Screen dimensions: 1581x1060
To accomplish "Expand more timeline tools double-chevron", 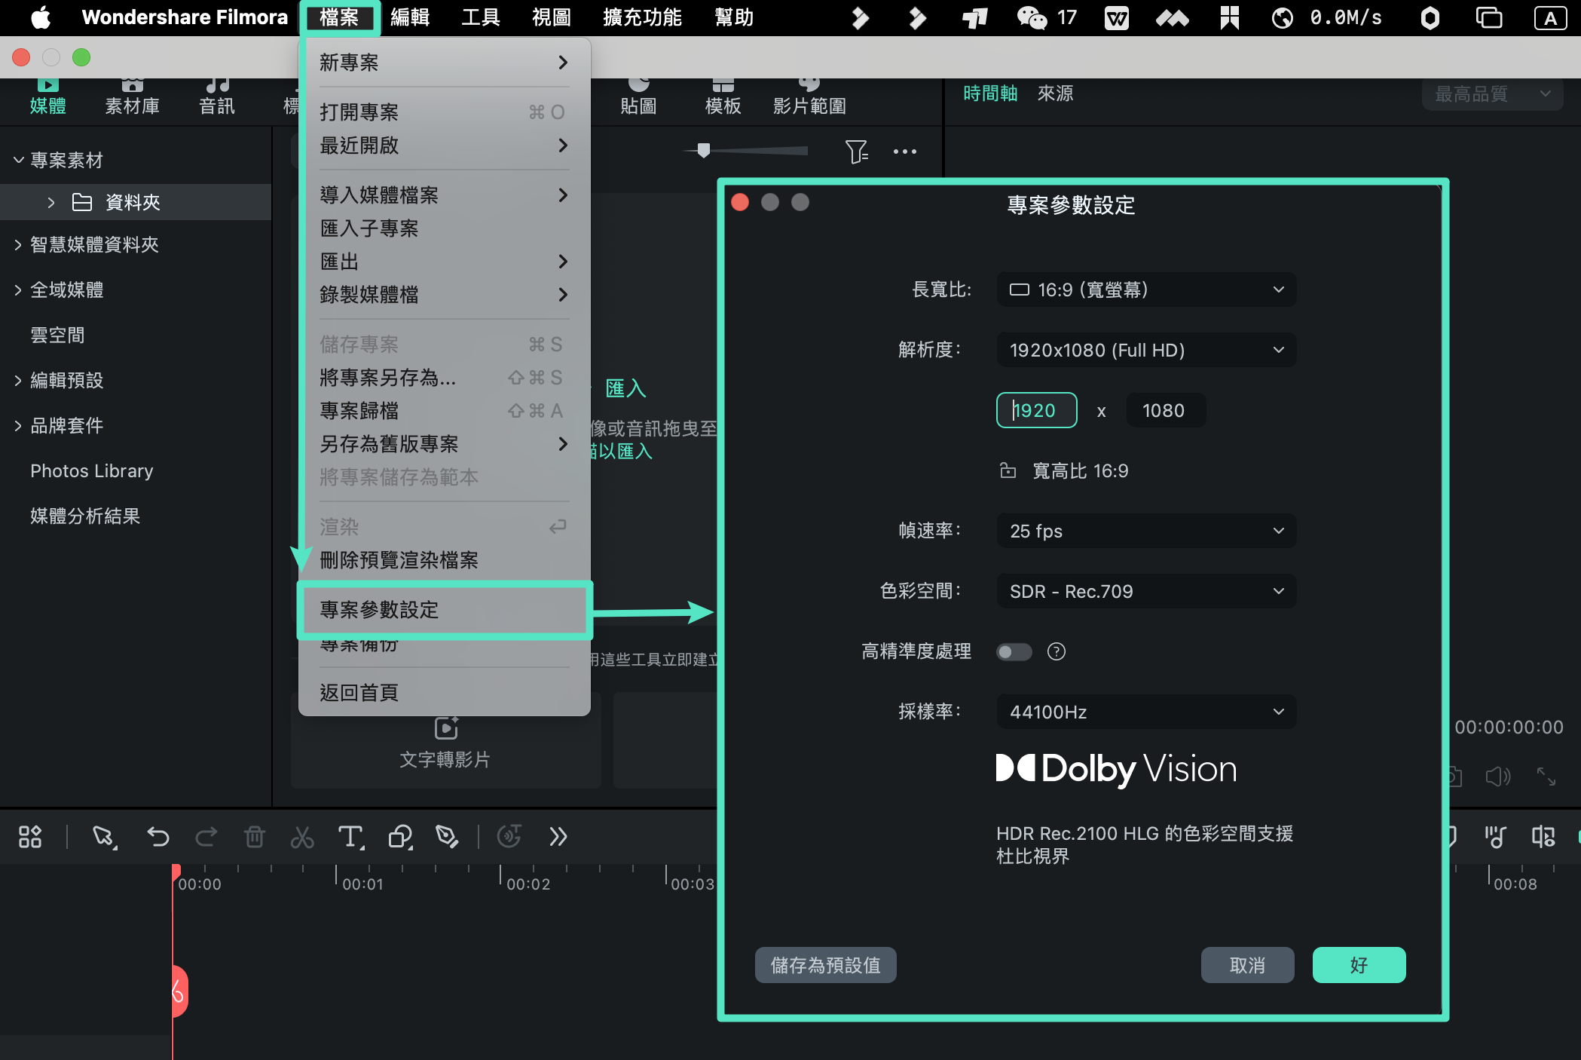I will click(558, 837).
